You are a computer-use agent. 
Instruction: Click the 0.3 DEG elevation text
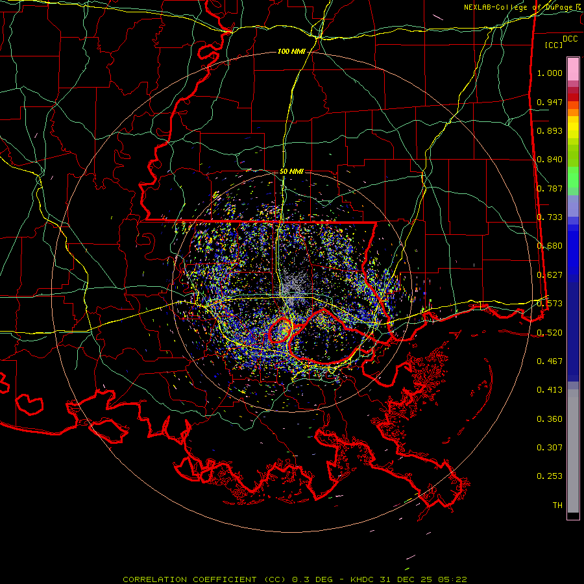pyautogui.click(x=312, y=579)
